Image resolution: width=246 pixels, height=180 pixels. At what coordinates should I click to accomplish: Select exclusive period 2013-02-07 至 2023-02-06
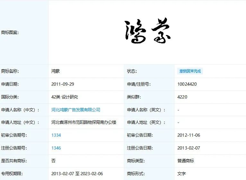[x=77, y=174]
